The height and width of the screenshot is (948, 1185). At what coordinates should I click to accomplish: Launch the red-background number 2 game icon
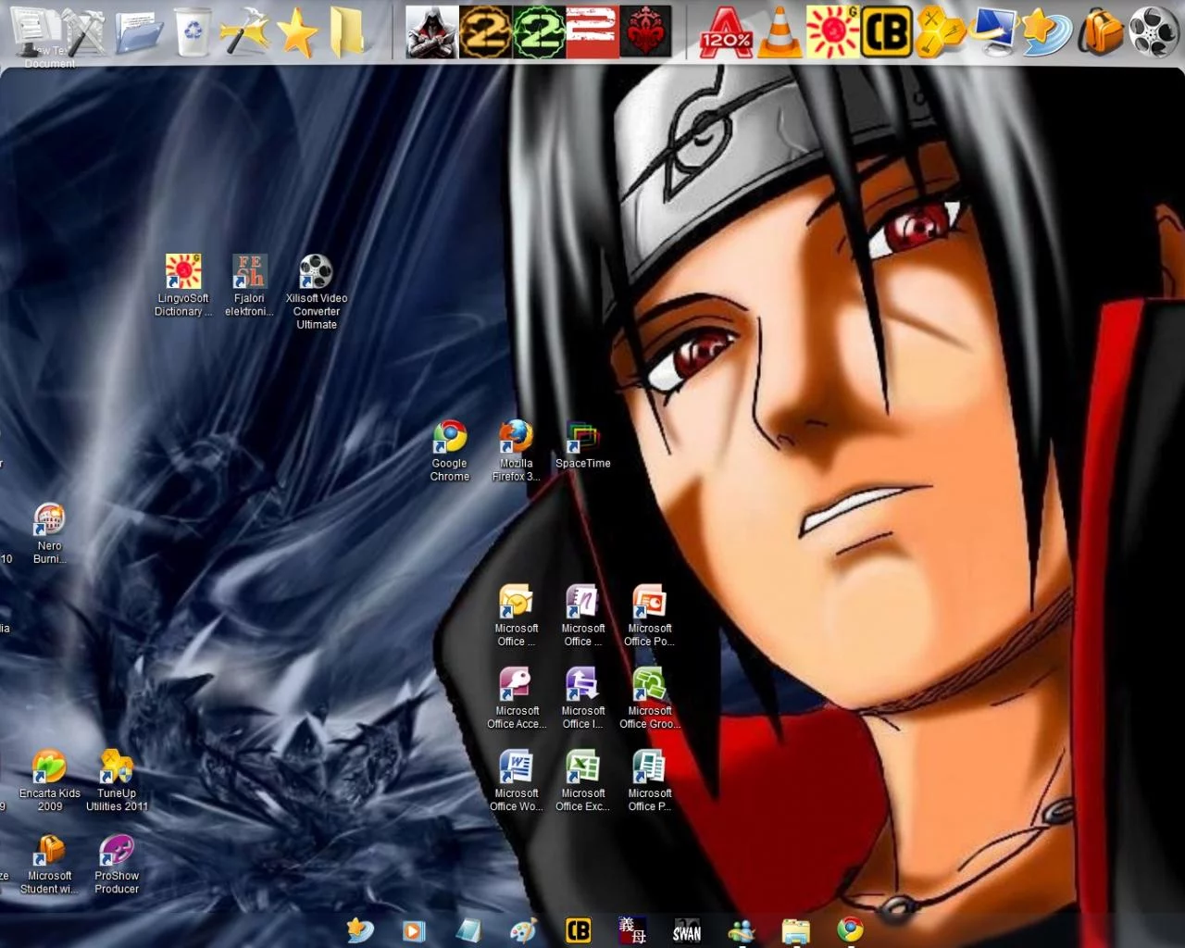(x=592, y=31)
